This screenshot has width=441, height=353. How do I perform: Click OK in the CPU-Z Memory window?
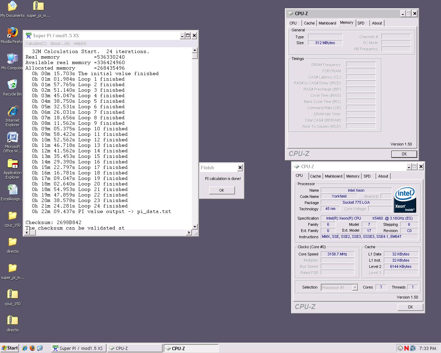tap(404, 154)
